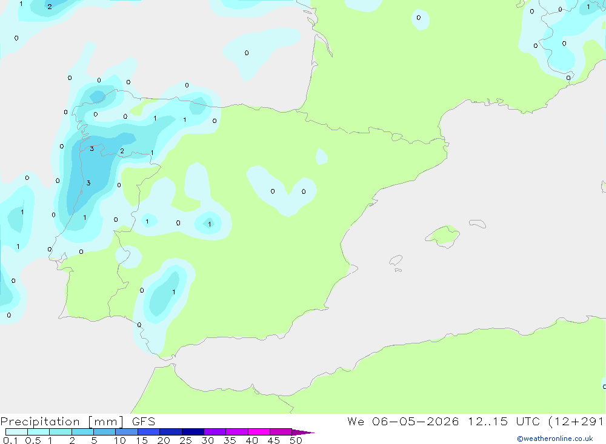This screenshot has width=606, height=444.
Task: Click the value 2 inside northern Portugal rain area
Action: (122, 151)
